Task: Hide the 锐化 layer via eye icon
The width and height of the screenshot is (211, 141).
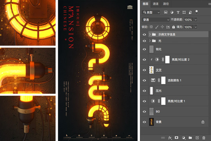Action: pos(145,49)
